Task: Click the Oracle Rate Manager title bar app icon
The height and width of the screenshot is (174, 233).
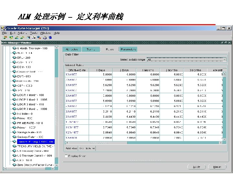Action: point(4,28)
